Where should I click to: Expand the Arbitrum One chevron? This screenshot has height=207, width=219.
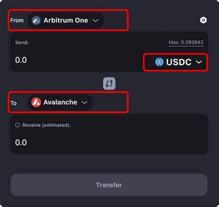(96, 20)
